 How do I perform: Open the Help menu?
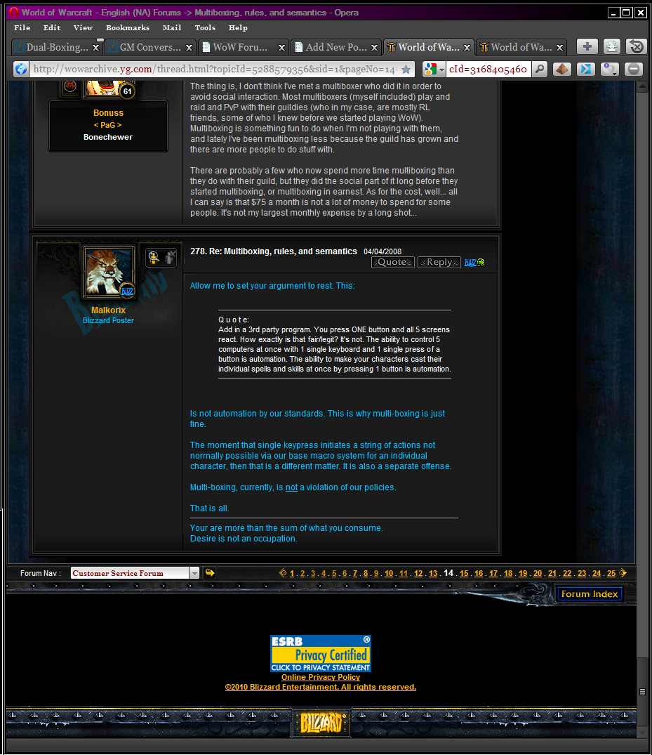click(x=238, y=27)
